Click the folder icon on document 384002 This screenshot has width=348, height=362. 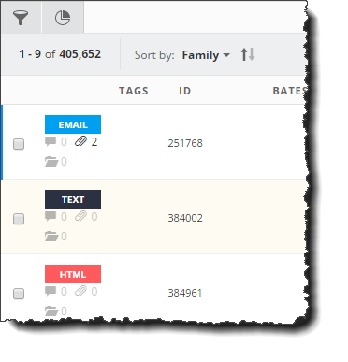click(x=51, y=236)
